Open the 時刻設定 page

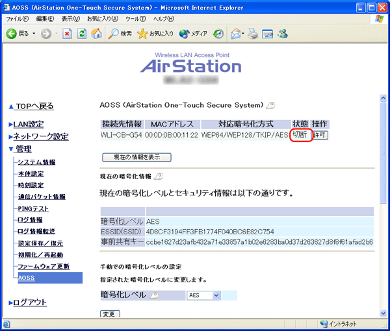[31, 185]
